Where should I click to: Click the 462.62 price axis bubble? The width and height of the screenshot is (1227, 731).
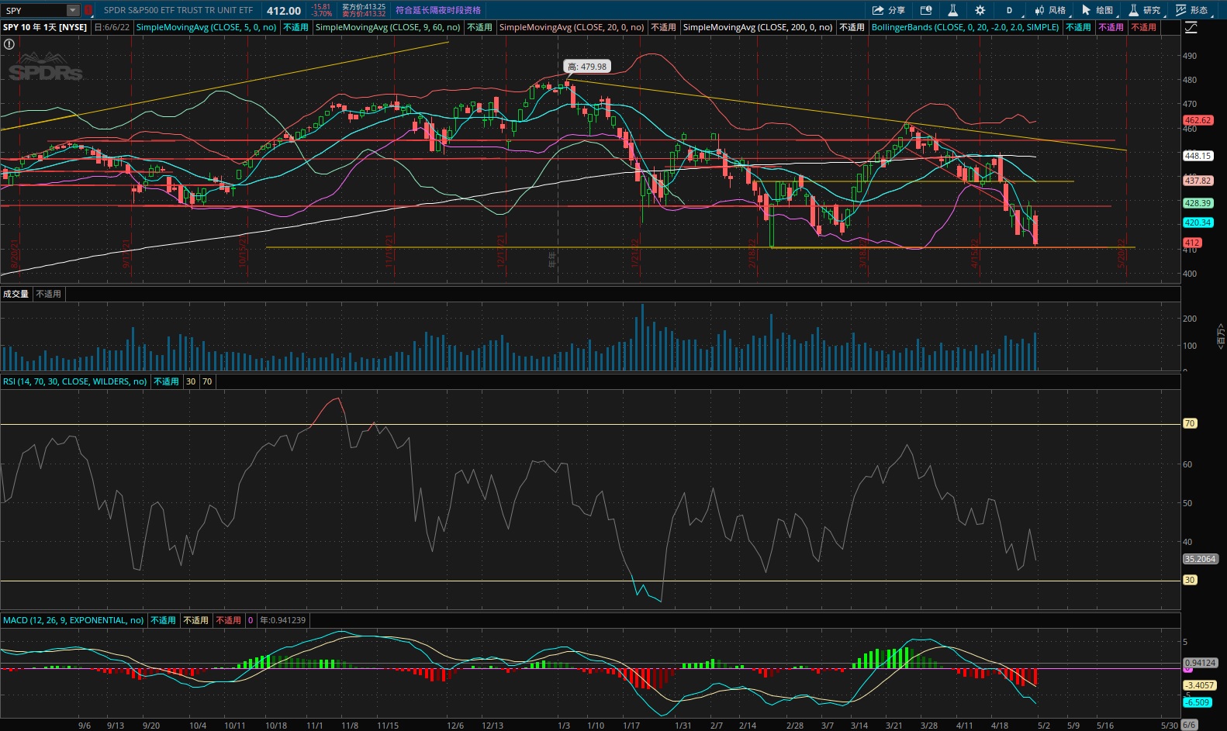1198,120
